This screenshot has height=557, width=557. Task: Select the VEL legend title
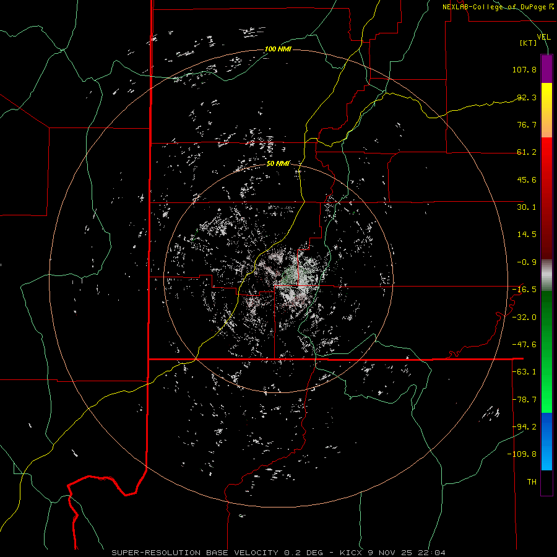point(543,37)
